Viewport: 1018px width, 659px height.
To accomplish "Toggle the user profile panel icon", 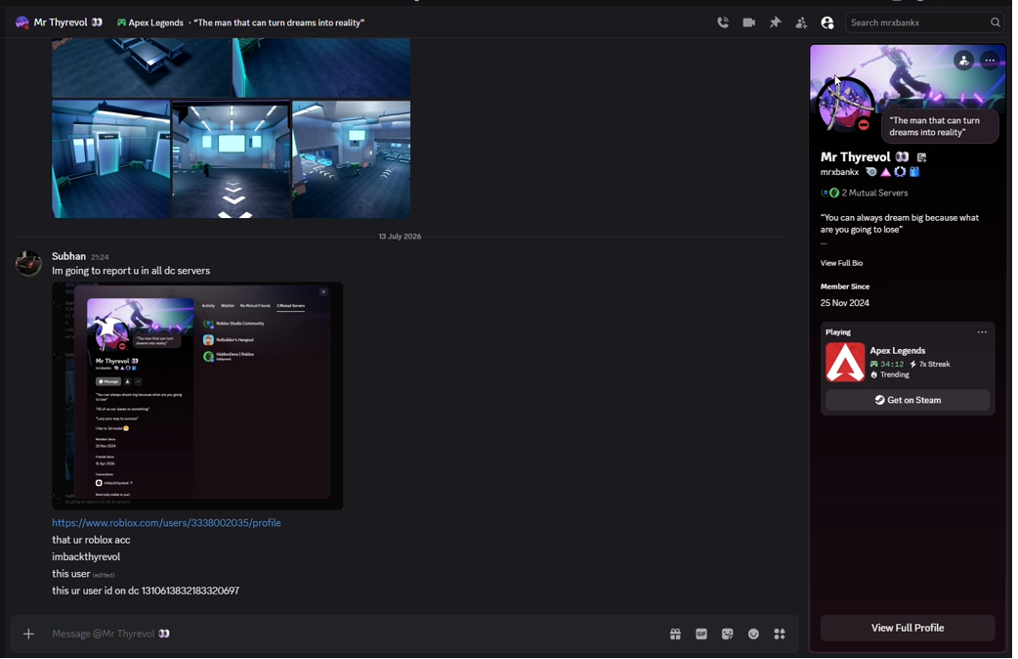I will [x=827, y=22].
